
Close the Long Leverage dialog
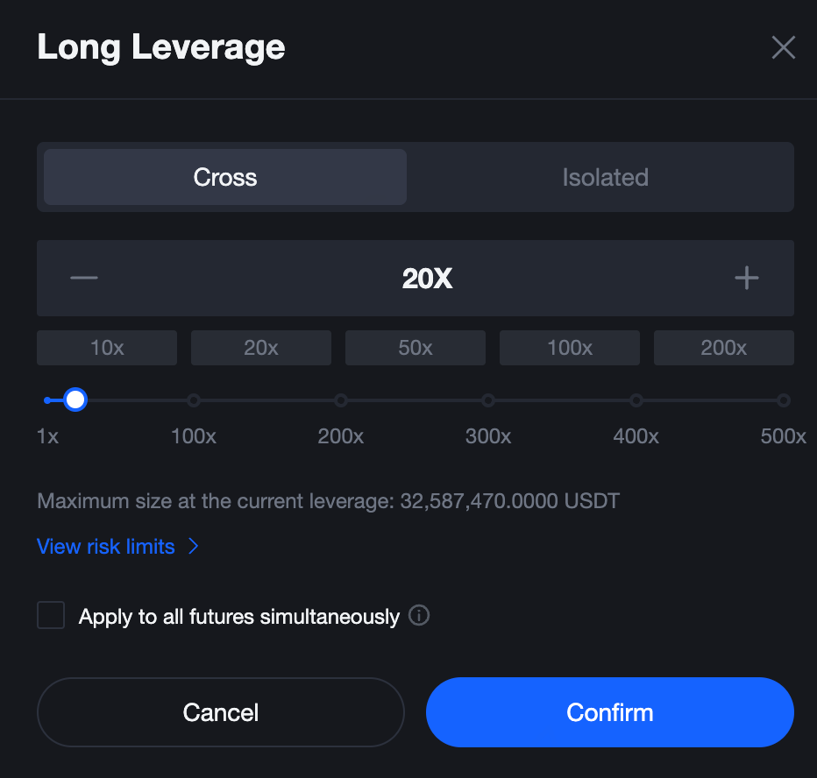tap(783, 47)
